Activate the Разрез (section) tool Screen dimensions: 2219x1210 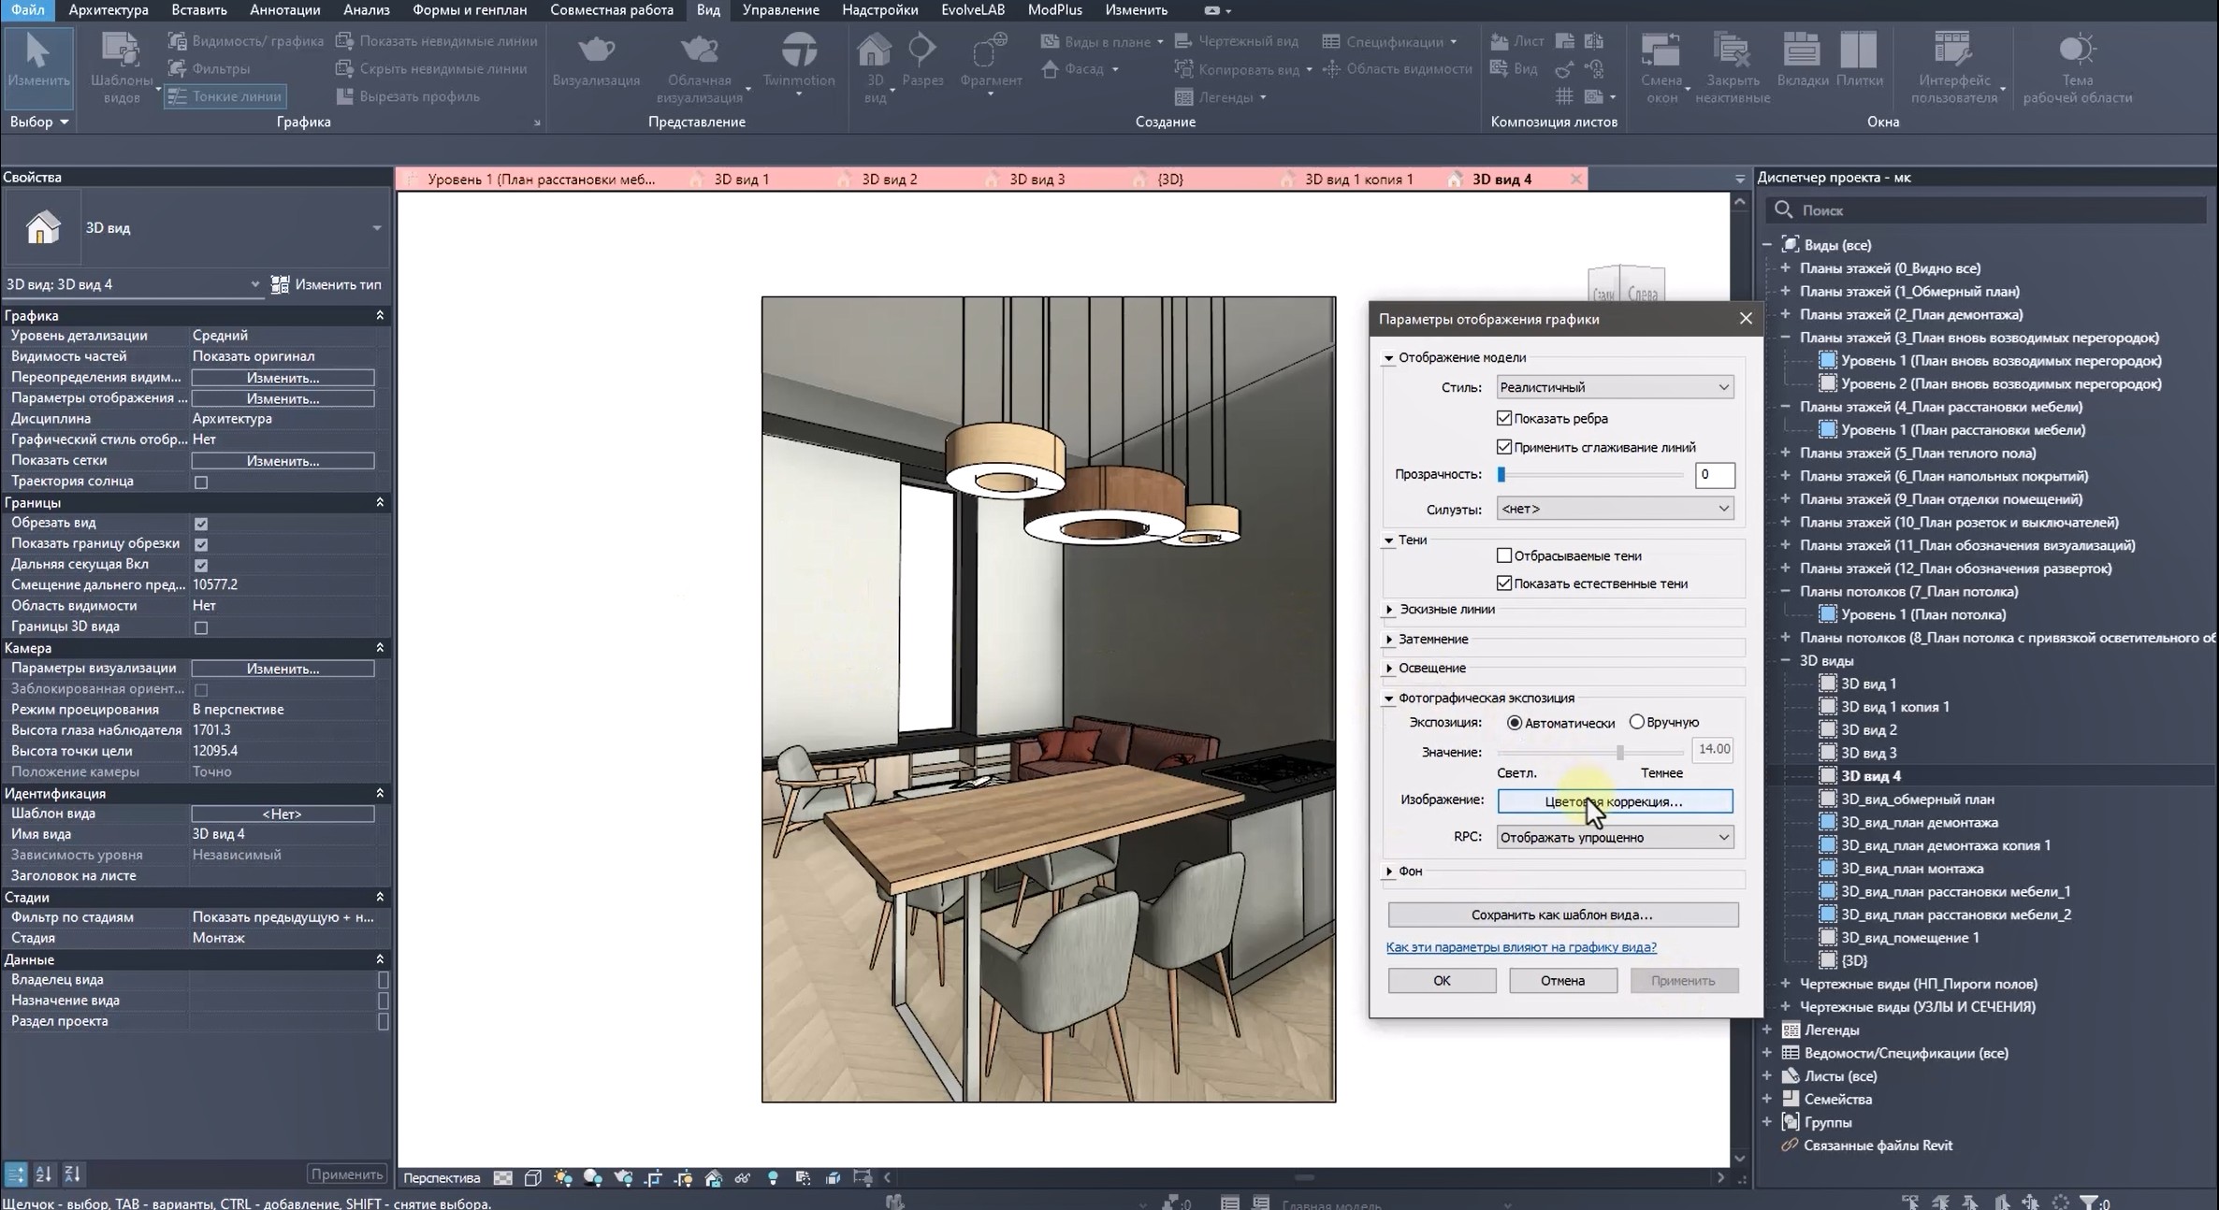(922, 61)
